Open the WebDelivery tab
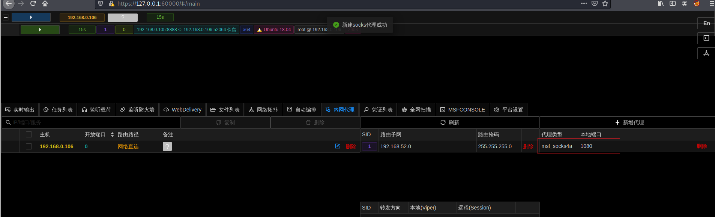The image size is (715, 217). pos(183,110)
